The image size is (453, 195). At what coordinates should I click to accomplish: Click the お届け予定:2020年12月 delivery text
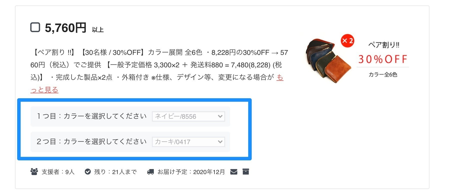click(191, 172)
